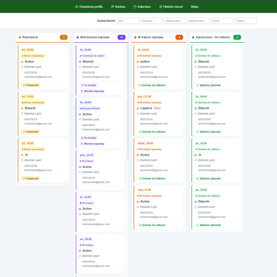Click into the Model roweru field

199,21
